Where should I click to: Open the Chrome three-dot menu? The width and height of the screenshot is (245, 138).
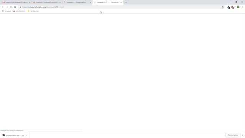[x=242, y=7]
